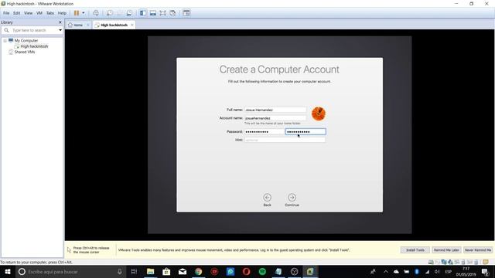Click the taskbar search box
Screen dimensions: 495x278
[x=70, y=272]
